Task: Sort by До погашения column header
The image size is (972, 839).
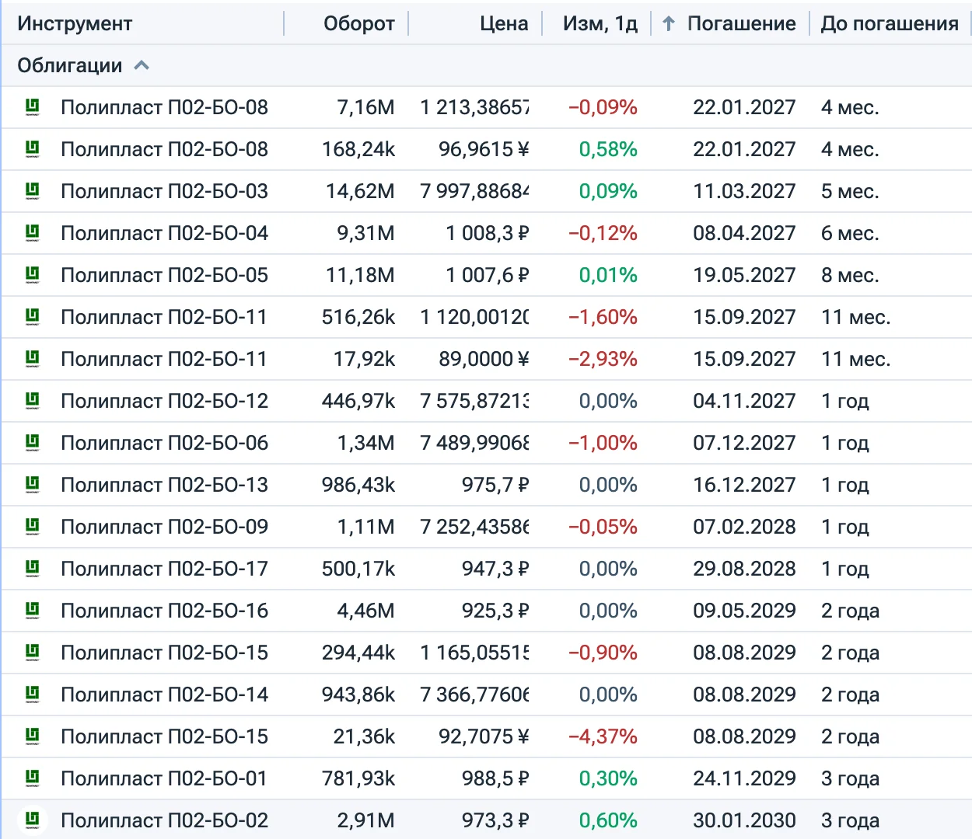Action: [890, 23]
